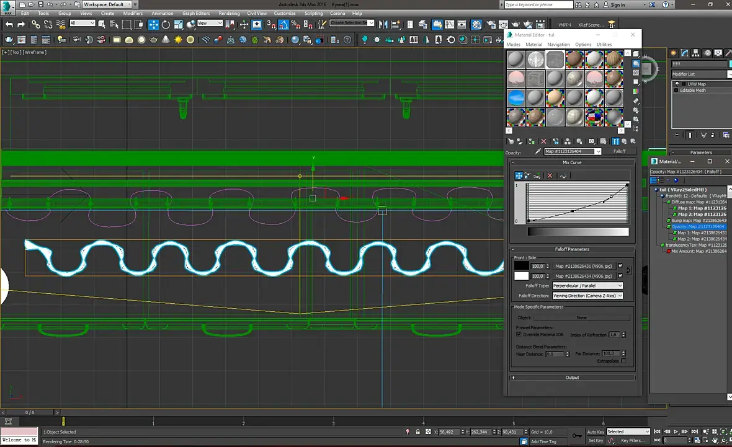Toggle the selection lock padlock icon

(418, 432)
